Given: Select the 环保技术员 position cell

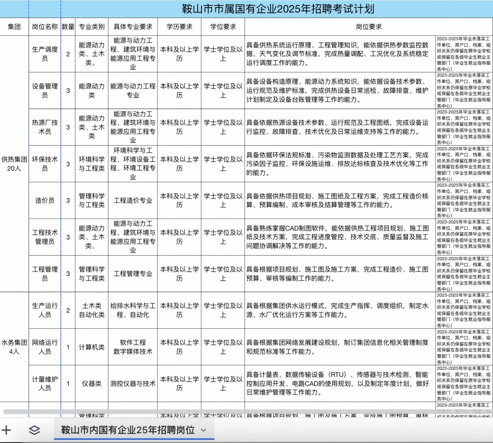Looking at the screenshot, I should click(45, 164).
